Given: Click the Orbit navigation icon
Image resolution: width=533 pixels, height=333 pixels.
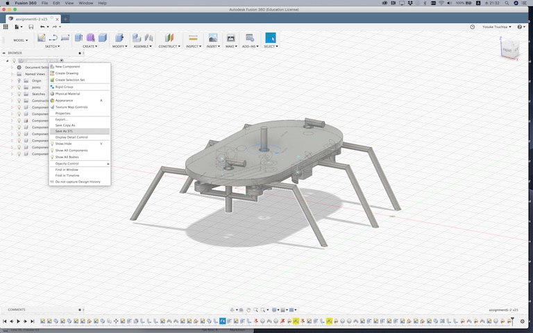Looking at the screenshot, I should 232,310.
